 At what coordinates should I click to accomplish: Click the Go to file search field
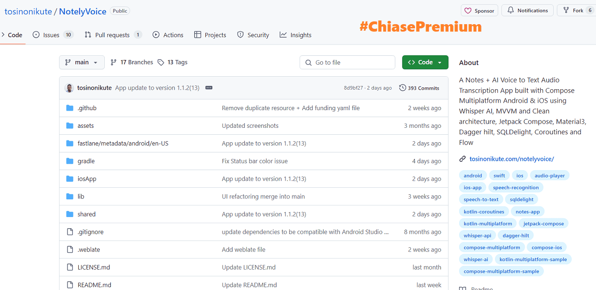[x=347, y=62]
